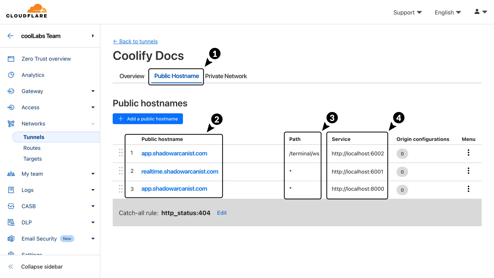Click Add a public hostname button
This screenshot has height=278, width=494.
click(148, 119)
